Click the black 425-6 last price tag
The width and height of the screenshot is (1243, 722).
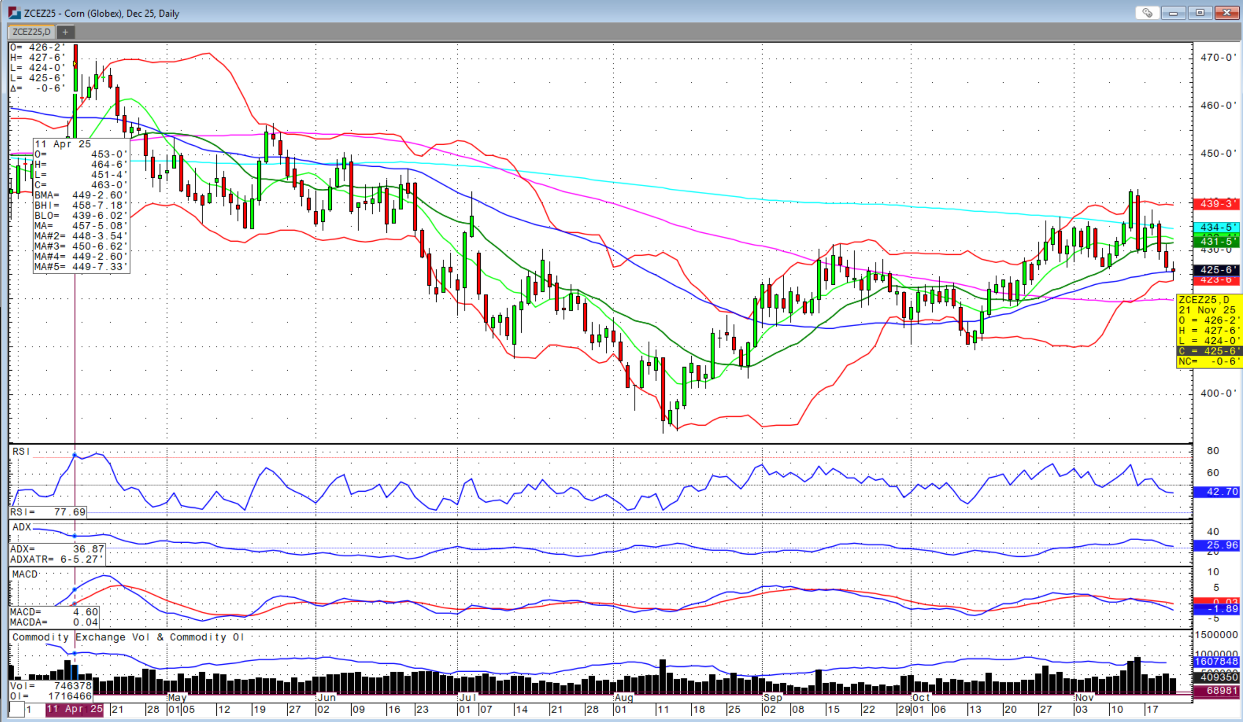coord(1216,270)
